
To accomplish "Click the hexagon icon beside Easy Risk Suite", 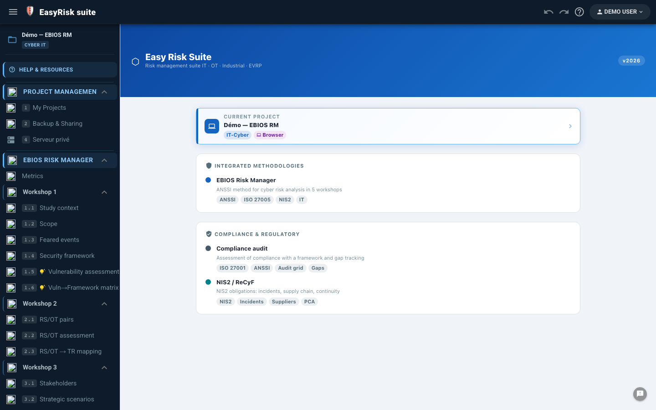I will (135, 61).
